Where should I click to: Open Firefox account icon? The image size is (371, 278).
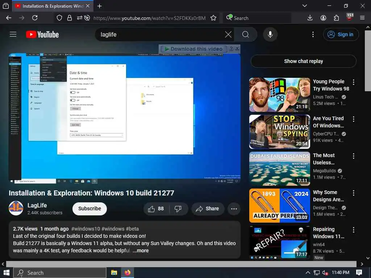(x=323, y=18)
